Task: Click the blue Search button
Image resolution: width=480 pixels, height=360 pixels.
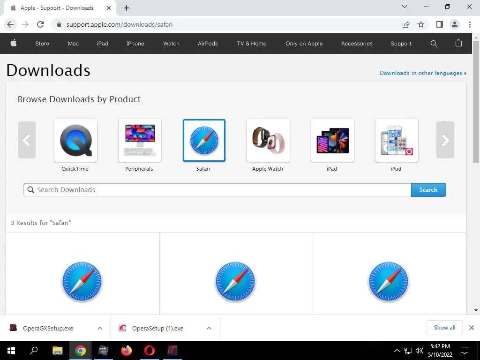Action: pos(428,190)
